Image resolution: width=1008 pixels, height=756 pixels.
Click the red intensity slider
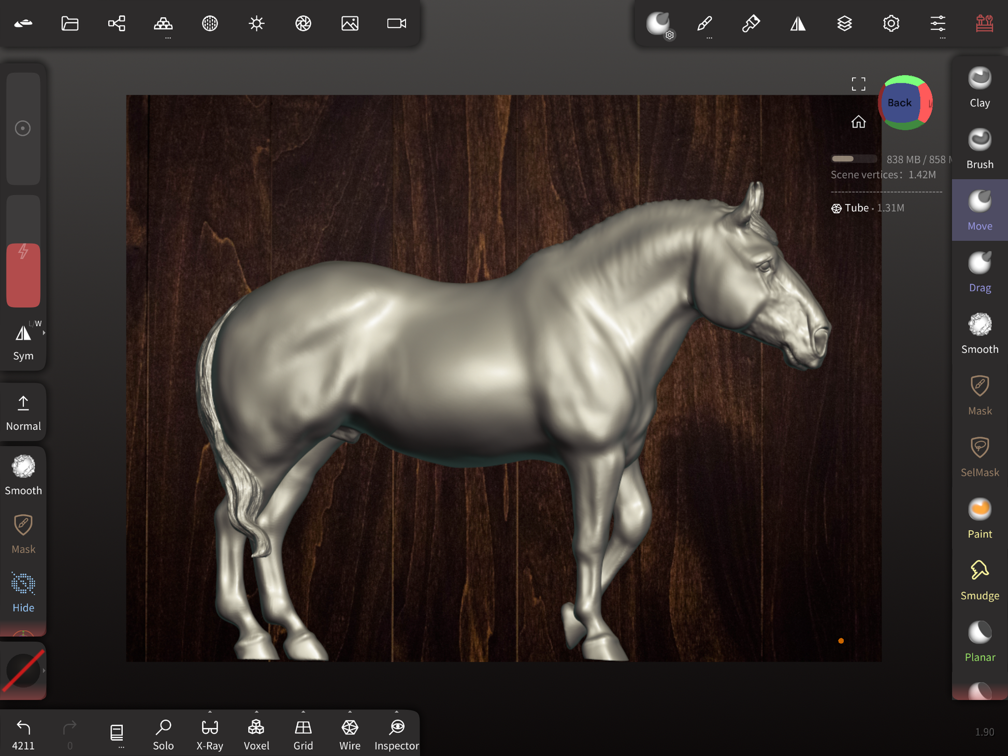23,274
